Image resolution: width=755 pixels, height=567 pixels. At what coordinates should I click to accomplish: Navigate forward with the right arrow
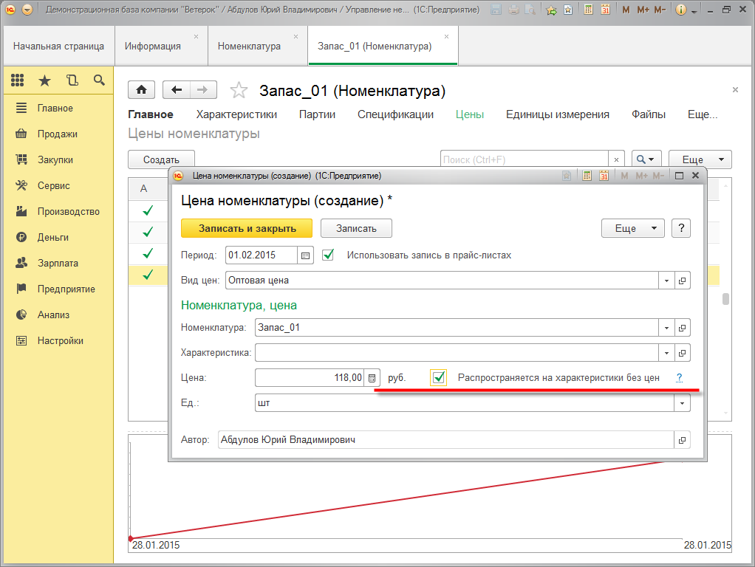tap(203, 90)
